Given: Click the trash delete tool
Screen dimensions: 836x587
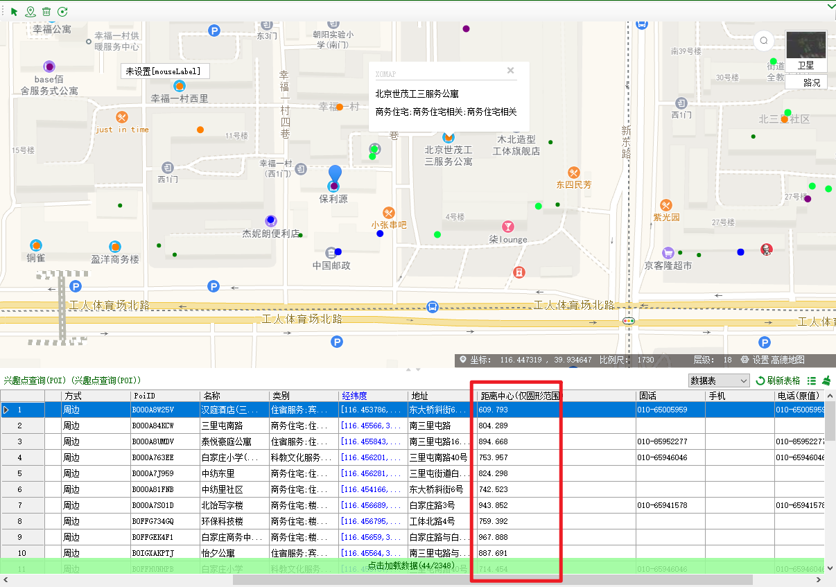Looking at the screenshot, I should 46,11.
